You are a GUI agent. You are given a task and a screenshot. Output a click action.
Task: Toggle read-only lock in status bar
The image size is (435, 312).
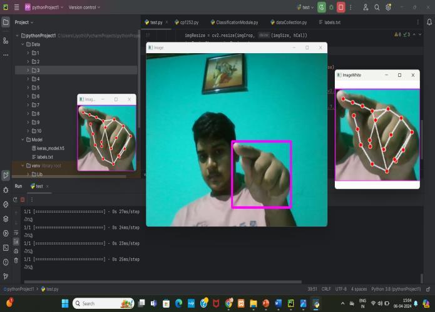(x=428, y=289)
